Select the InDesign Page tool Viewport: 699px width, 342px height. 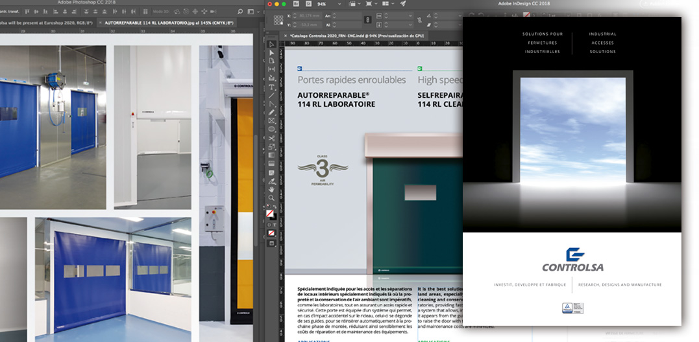click(x=271, y=61)
